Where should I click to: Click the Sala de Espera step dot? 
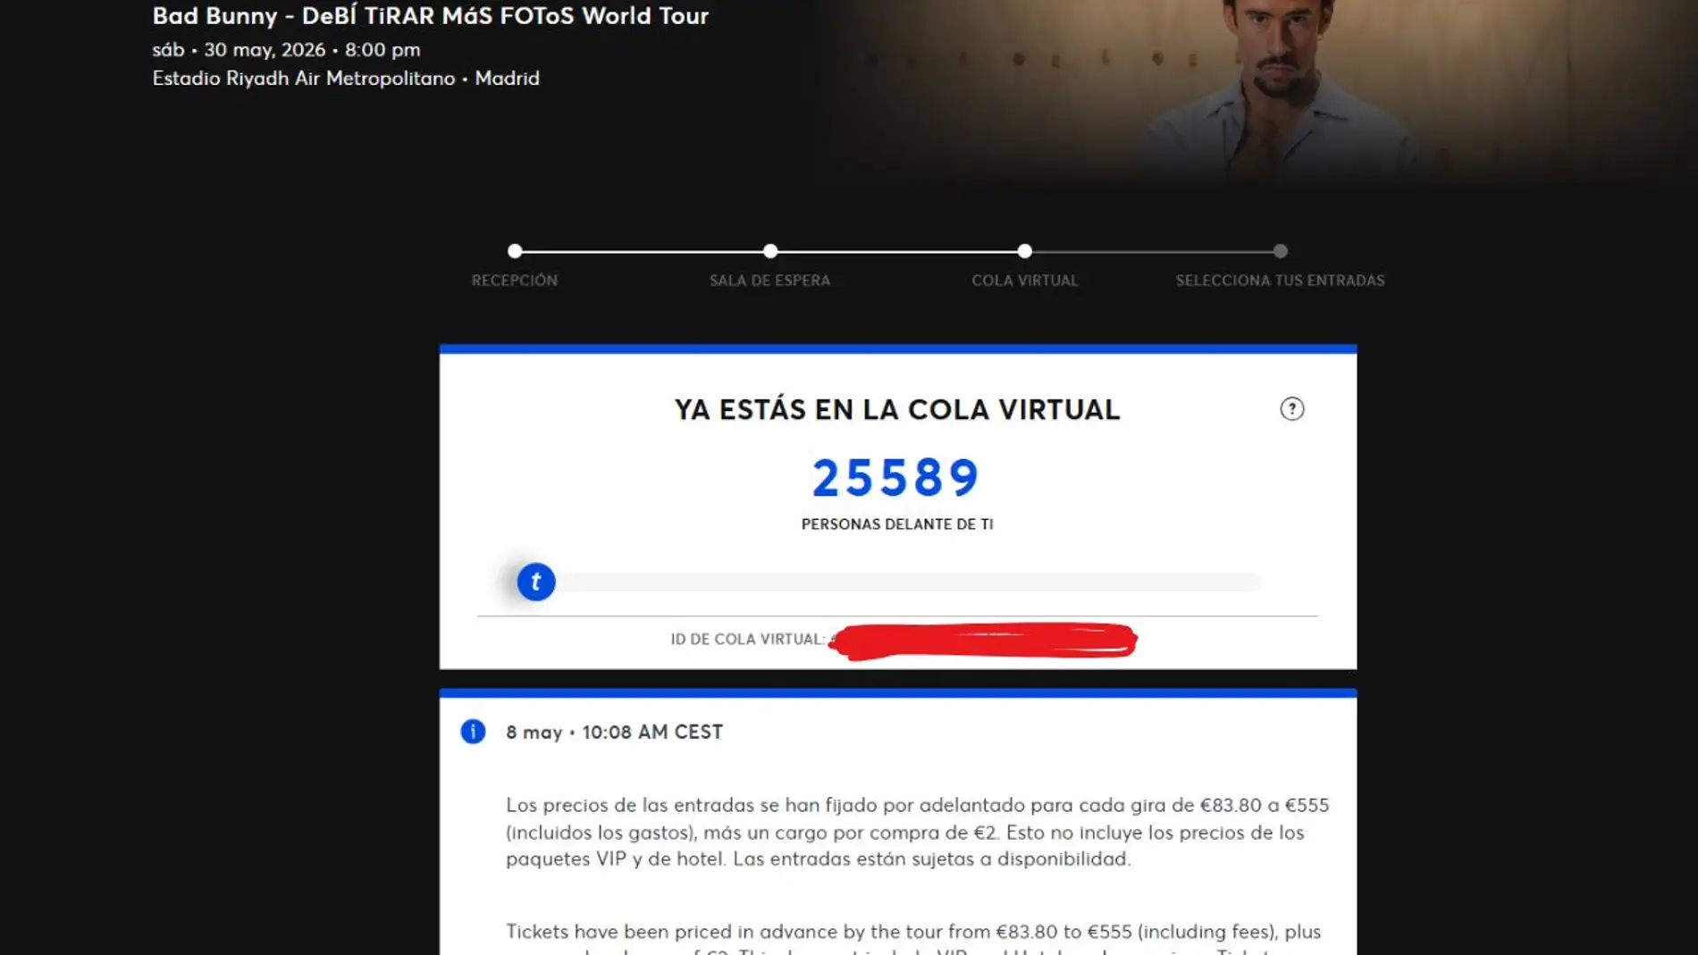[x=770, y=251]
